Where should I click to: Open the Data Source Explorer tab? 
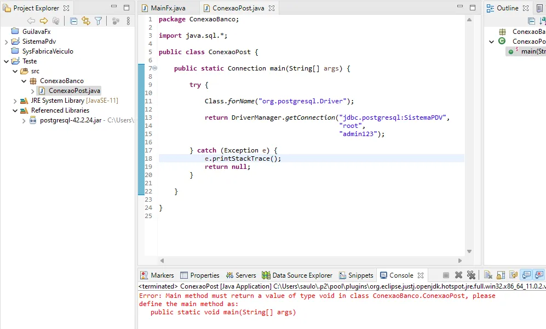[x=297, y=275]
